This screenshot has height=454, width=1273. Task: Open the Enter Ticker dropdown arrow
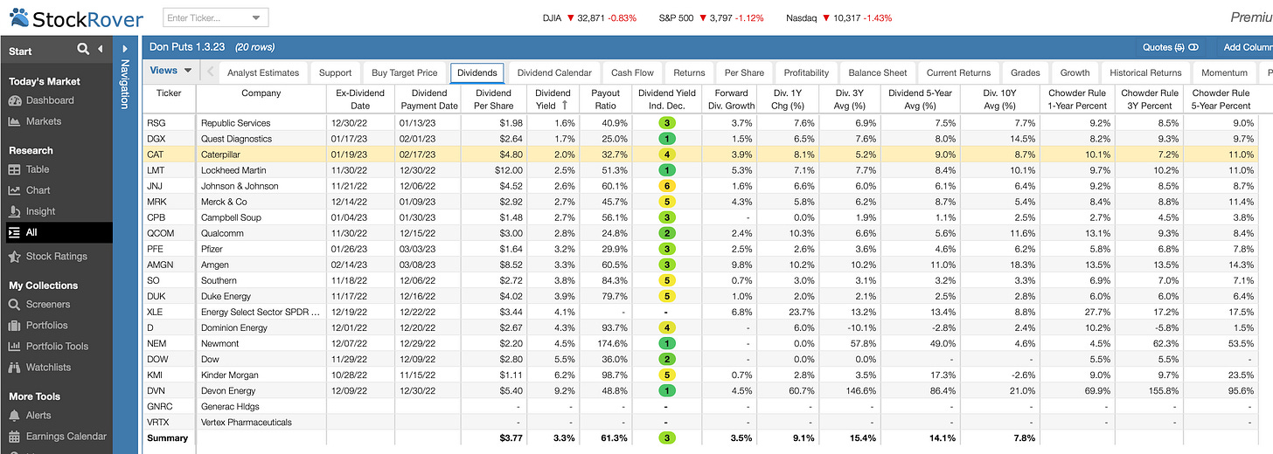[256, 17]
